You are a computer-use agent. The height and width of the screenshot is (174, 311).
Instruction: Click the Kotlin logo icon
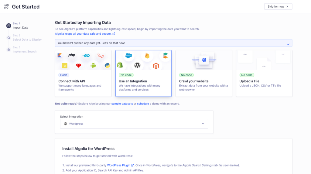60,55
